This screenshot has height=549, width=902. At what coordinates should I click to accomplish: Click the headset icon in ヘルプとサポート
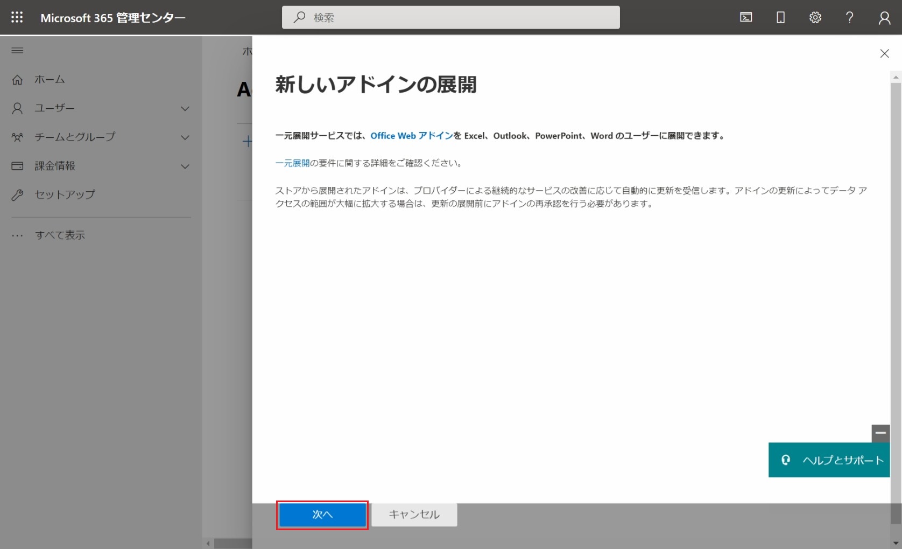(786, 460)
